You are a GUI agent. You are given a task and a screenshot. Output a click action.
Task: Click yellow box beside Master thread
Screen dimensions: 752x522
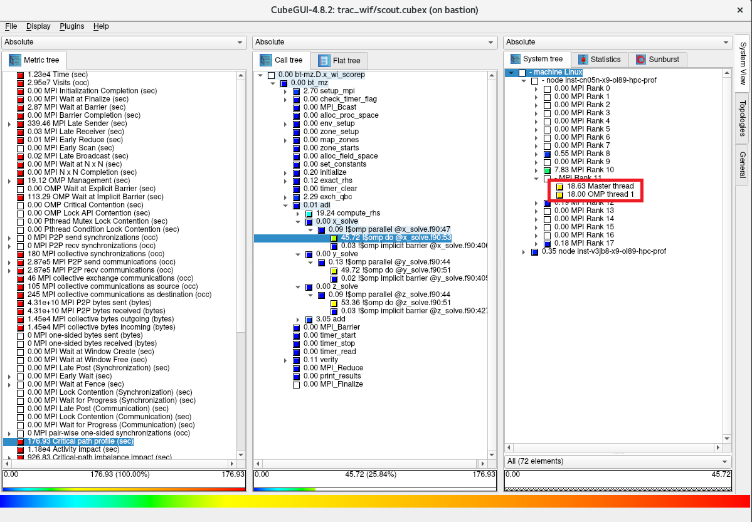[559, 187]
